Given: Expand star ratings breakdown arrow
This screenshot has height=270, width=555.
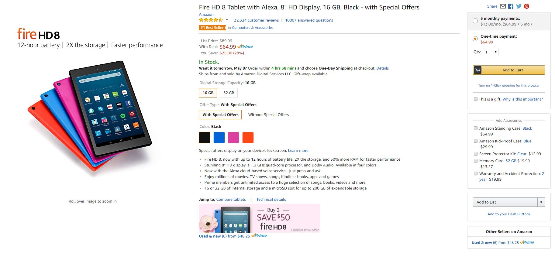Looking at the screenshot, I should (x=227, y=20).
